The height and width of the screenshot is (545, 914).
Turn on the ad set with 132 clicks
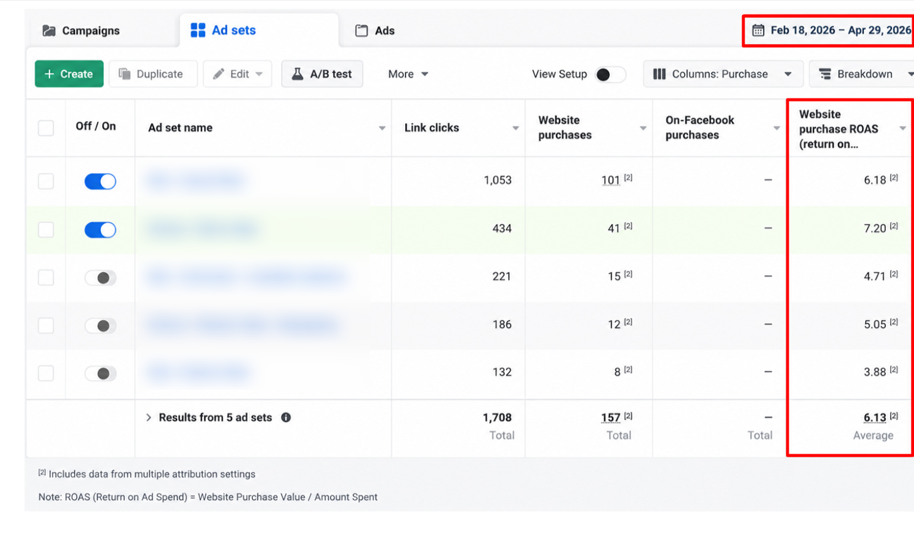pyautogui.click(x=100, y=373)
